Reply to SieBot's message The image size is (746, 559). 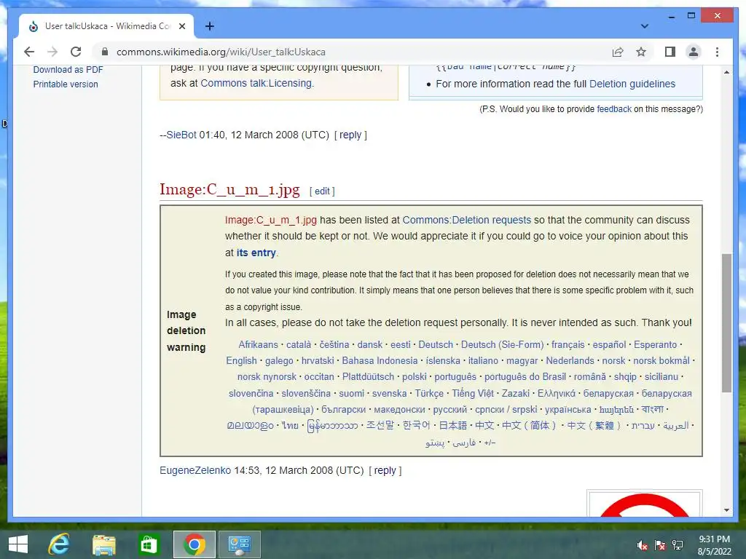pos(350,135)
